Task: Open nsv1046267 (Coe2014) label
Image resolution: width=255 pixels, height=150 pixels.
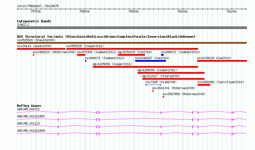Action: click(x=152, y=58)
